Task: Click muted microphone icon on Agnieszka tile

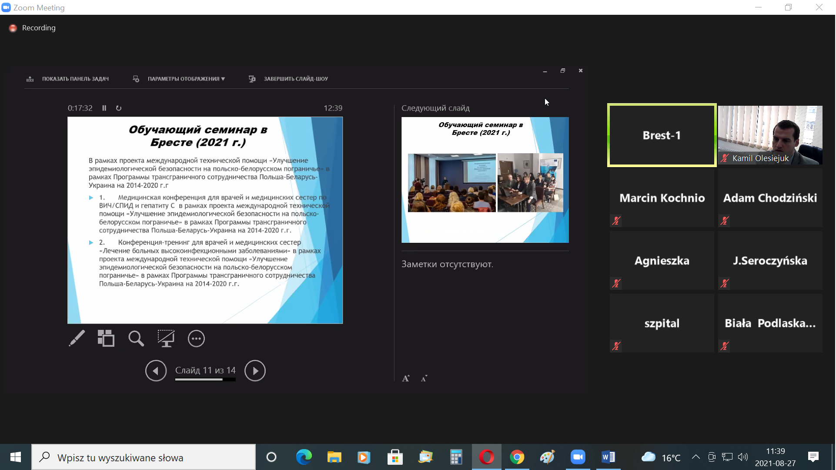Action: coord(616,283)
